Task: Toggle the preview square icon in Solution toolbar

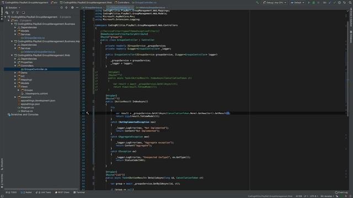Action: [23, 13]
